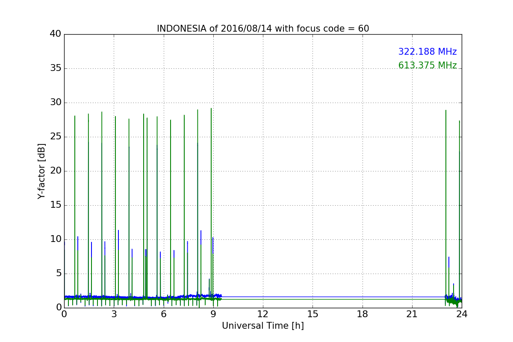Click the plot title mentioning INDONESIA

coord(263,29)
